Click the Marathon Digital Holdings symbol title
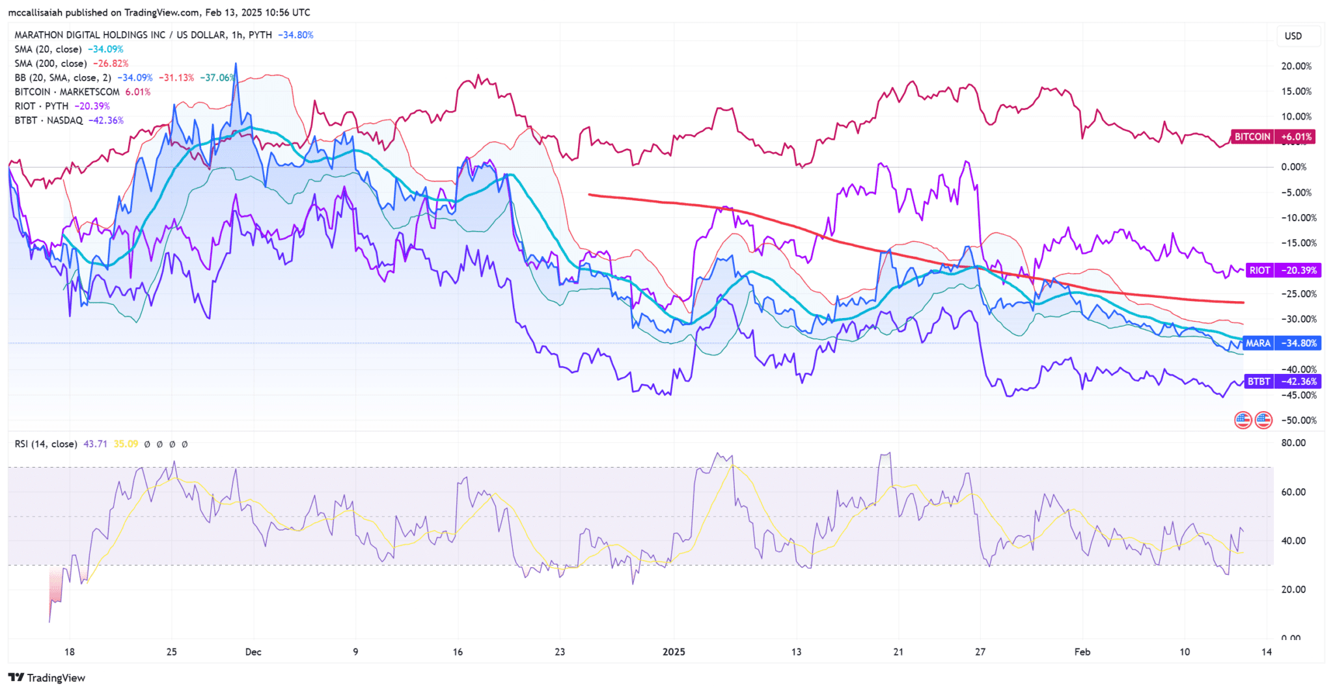The height and width of the screenshot is (692, 1333). [143, 34]
